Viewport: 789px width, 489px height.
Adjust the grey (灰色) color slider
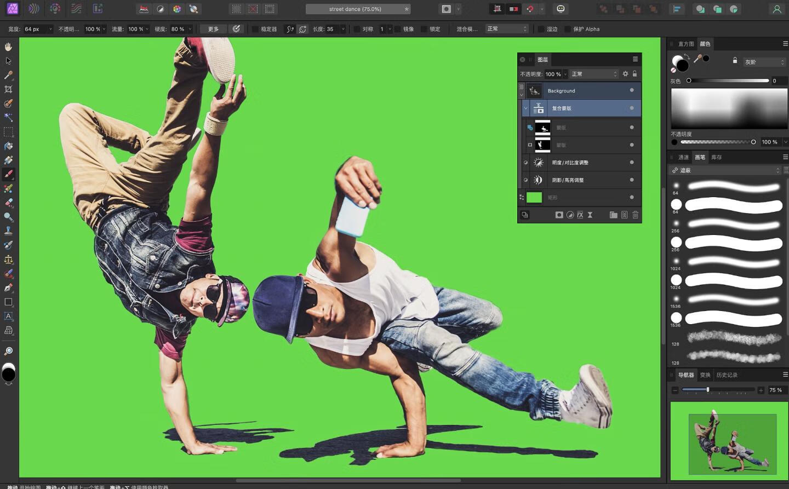pyautogui.click(x=728, y=80)
